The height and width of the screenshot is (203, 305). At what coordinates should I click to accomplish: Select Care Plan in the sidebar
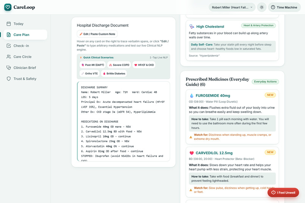pos(25,35)
